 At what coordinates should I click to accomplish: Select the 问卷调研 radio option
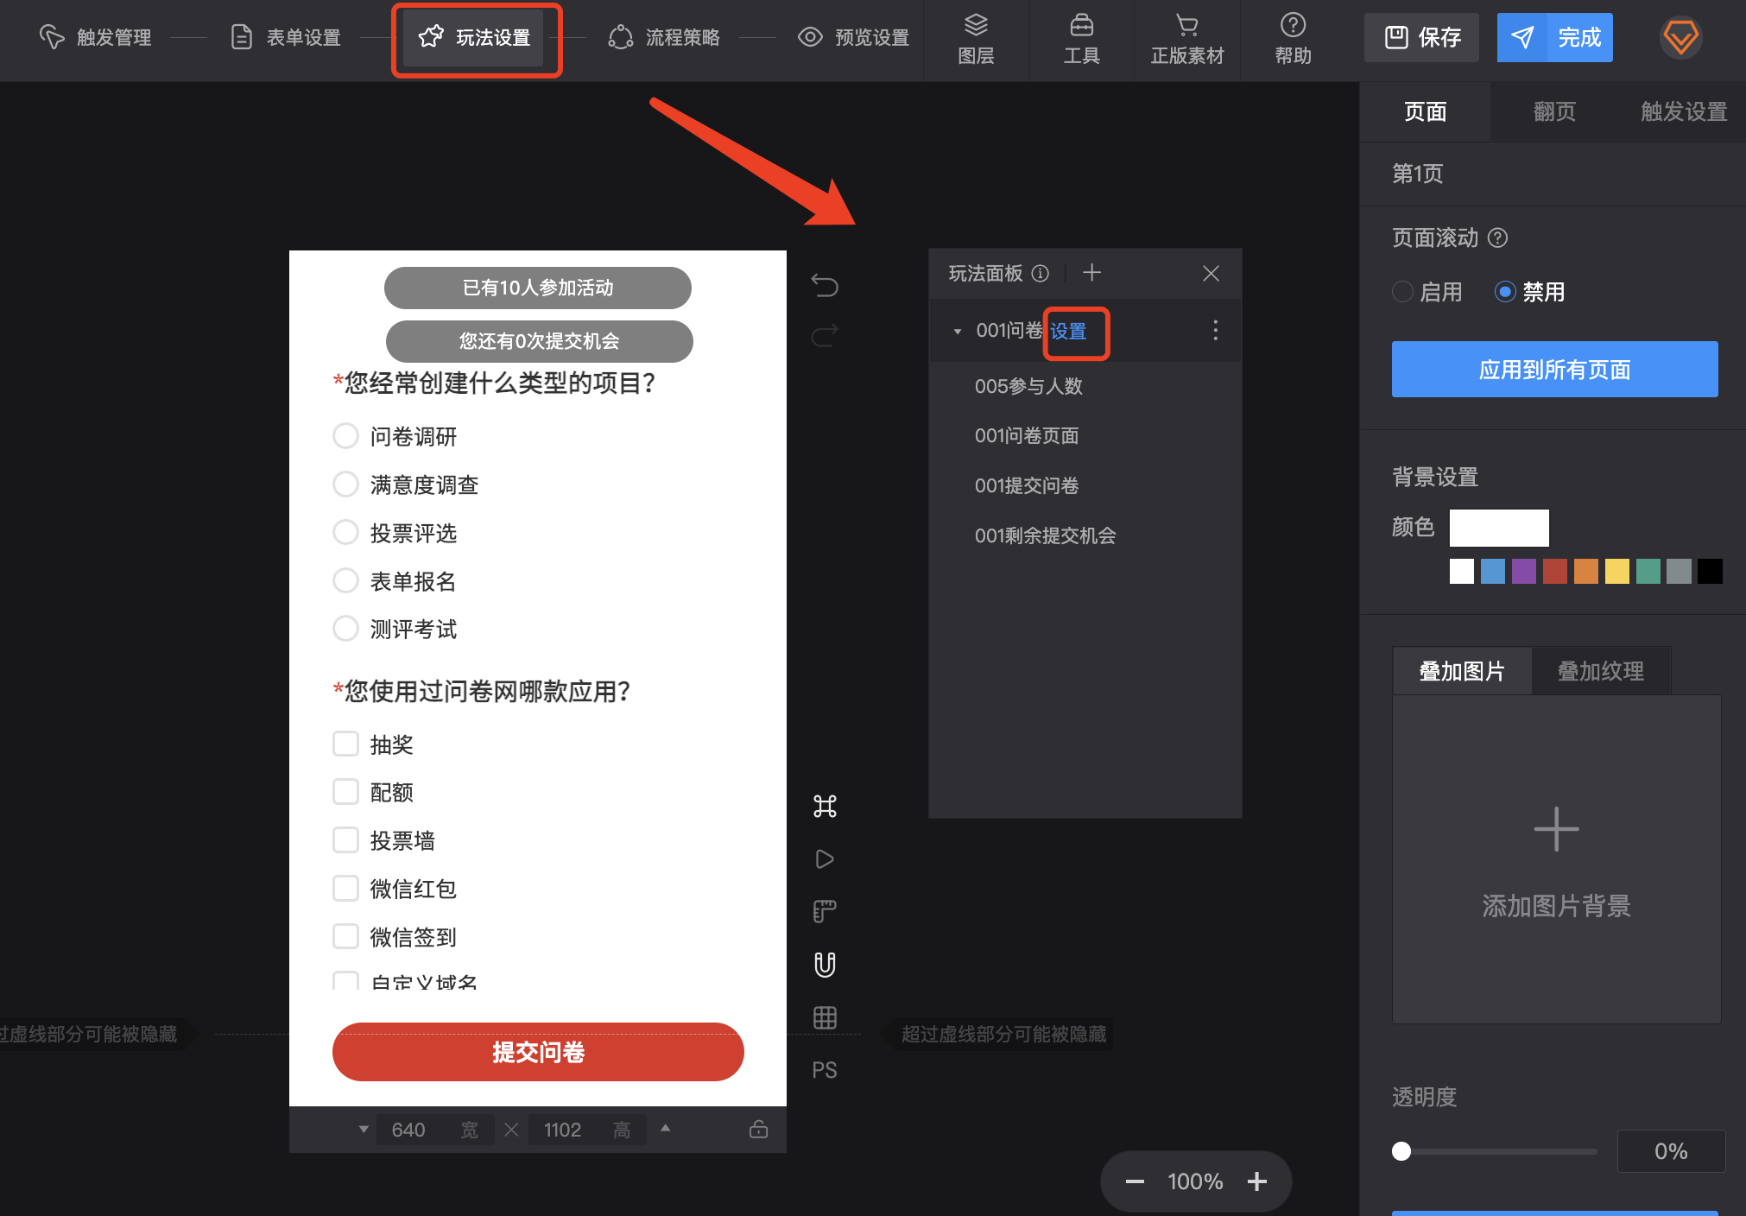pyautogui.click(x=345, y=436)
